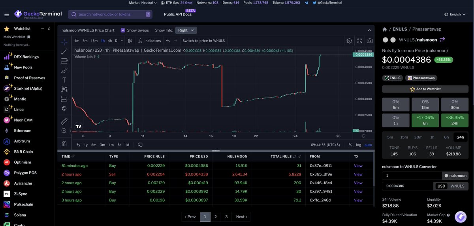Open the emoji icons tool
The image size is (474, 226).
click(64, 108)
